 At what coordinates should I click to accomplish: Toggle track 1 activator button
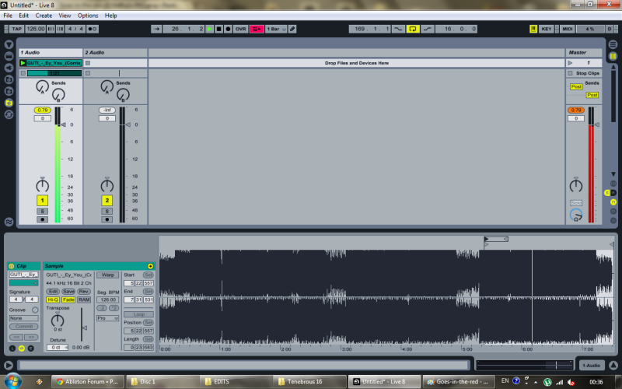43,201
